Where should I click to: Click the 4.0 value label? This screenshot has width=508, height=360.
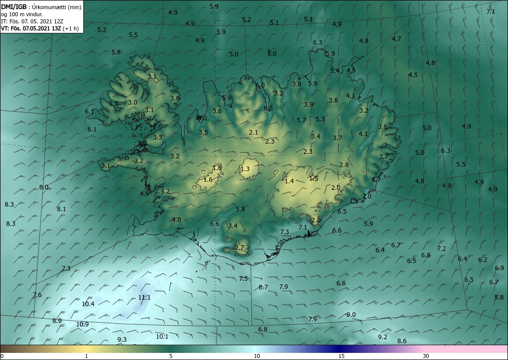[176, 219]
